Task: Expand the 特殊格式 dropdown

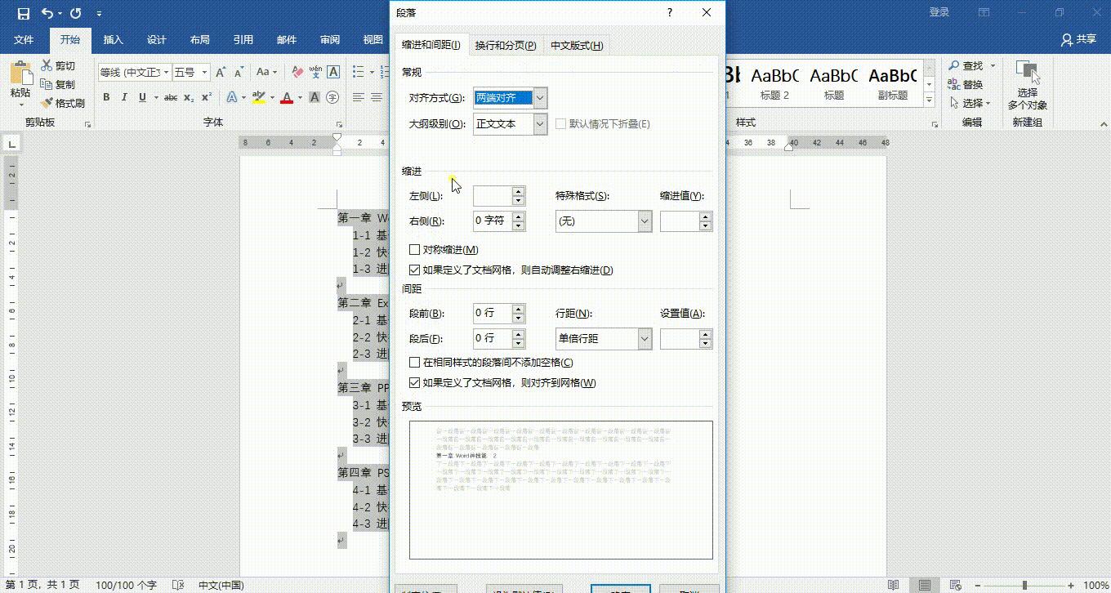Action: tap(645, 221)
